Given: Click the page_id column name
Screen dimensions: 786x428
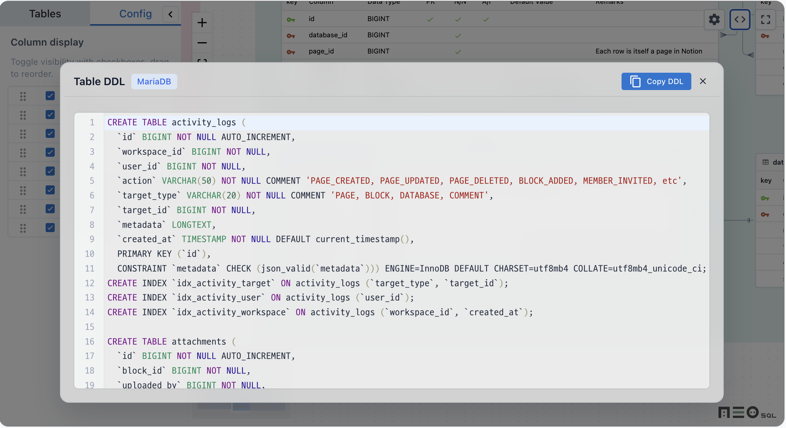Looking at the screenshot, I should coord(321,51).
